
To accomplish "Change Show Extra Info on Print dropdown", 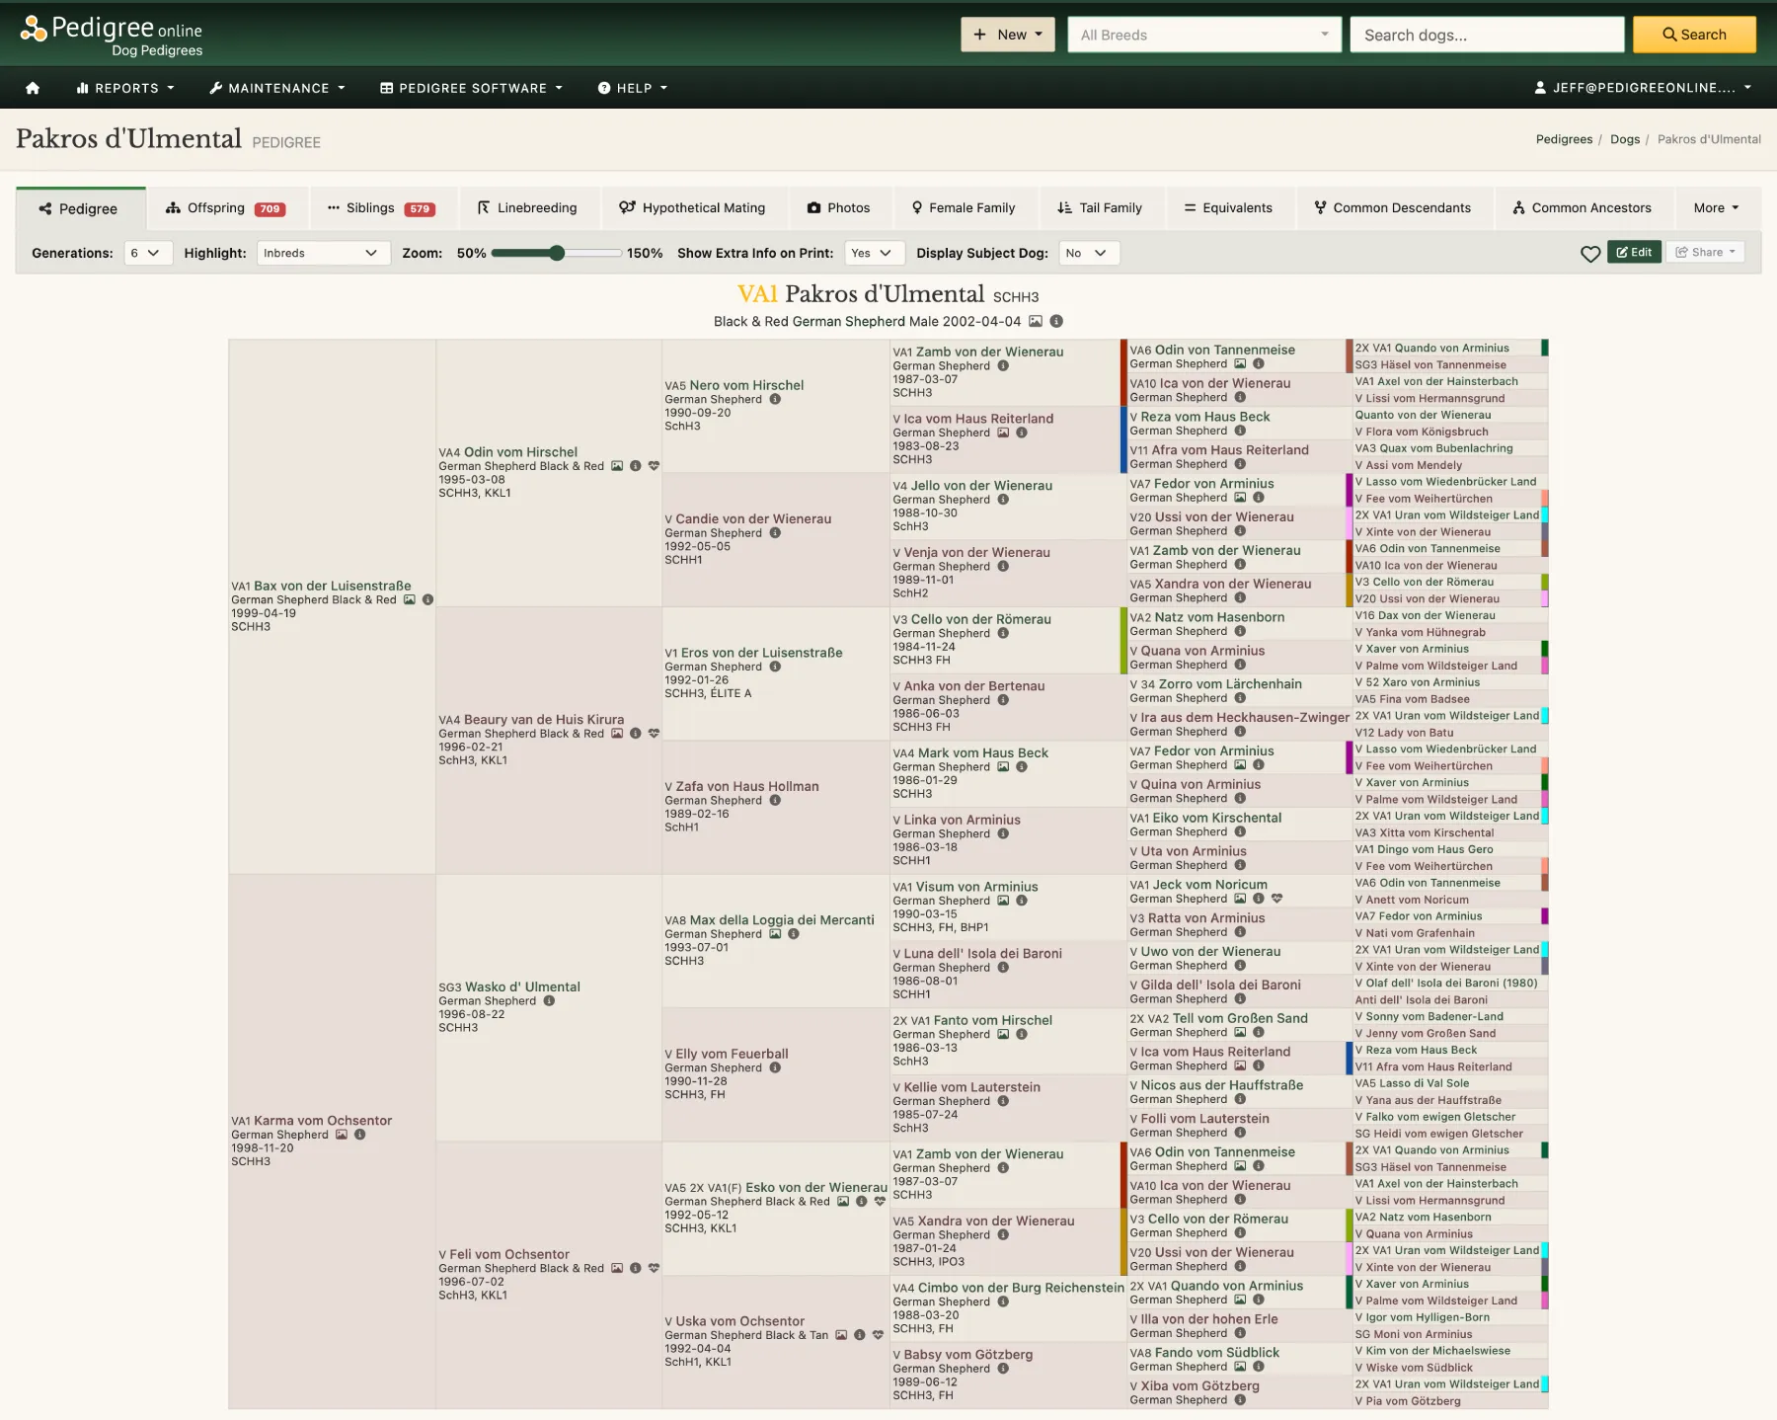I will coord(873,253).
